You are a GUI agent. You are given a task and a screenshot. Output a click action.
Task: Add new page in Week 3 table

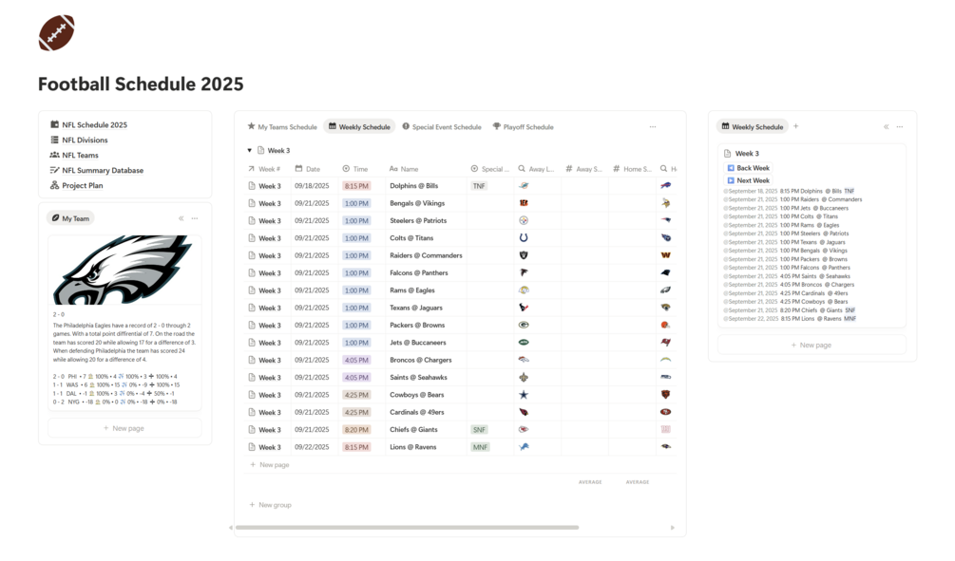tap(270, 465)
